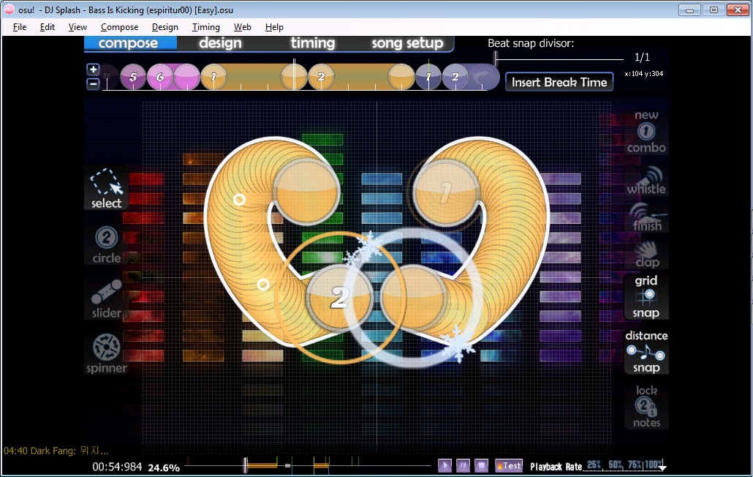Set playback rate to 100%
The height and width of the screenshot is (477, 753).
[x=654, y=465]
